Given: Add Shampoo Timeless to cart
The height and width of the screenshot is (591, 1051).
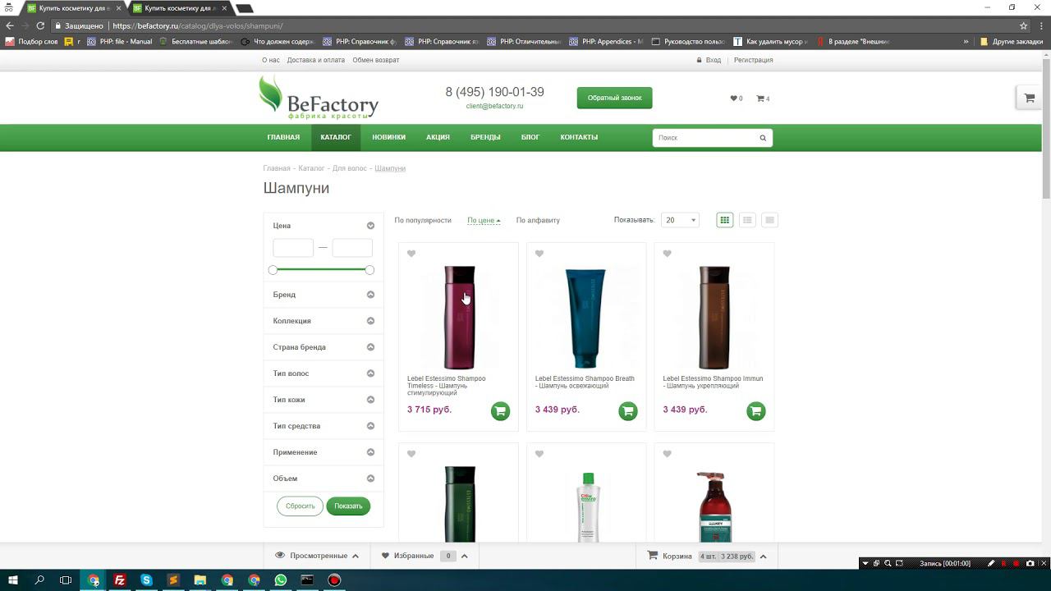Looking at the screenshot, I should [500, 411].
